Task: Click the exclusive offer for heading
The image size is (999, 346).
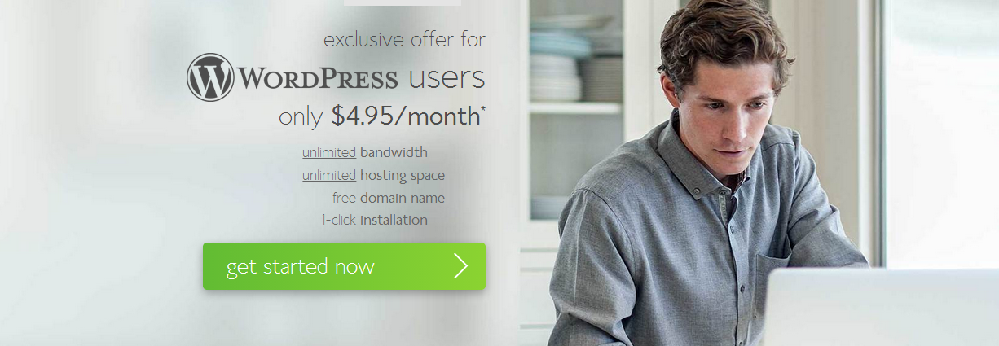Action: 404,39
